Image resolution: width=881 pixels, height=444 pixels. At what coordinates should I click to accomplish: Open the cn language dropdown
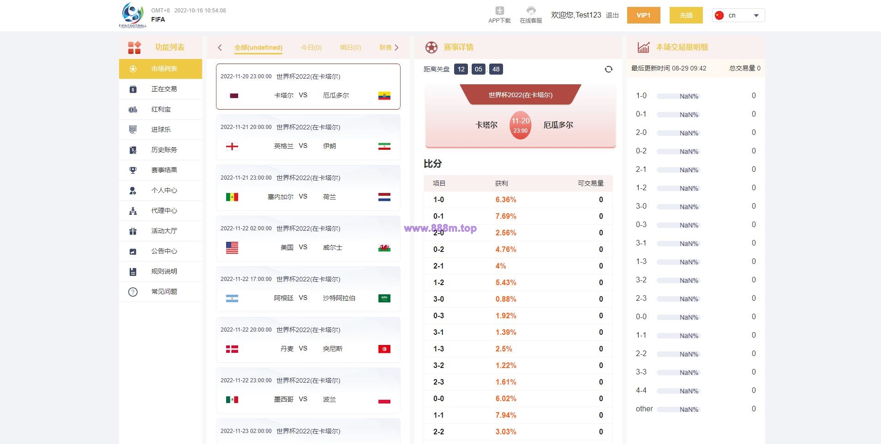(738, 15)
